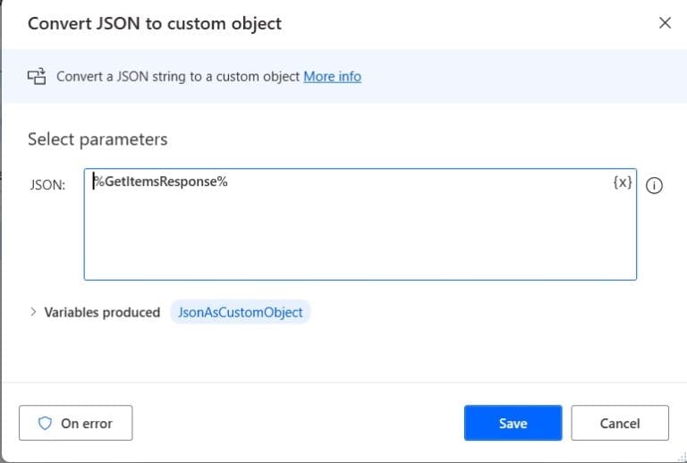Click the Variables produced label
Image resolution: width=687 pixels, height=463 pixels.
(x=102, y=313)
